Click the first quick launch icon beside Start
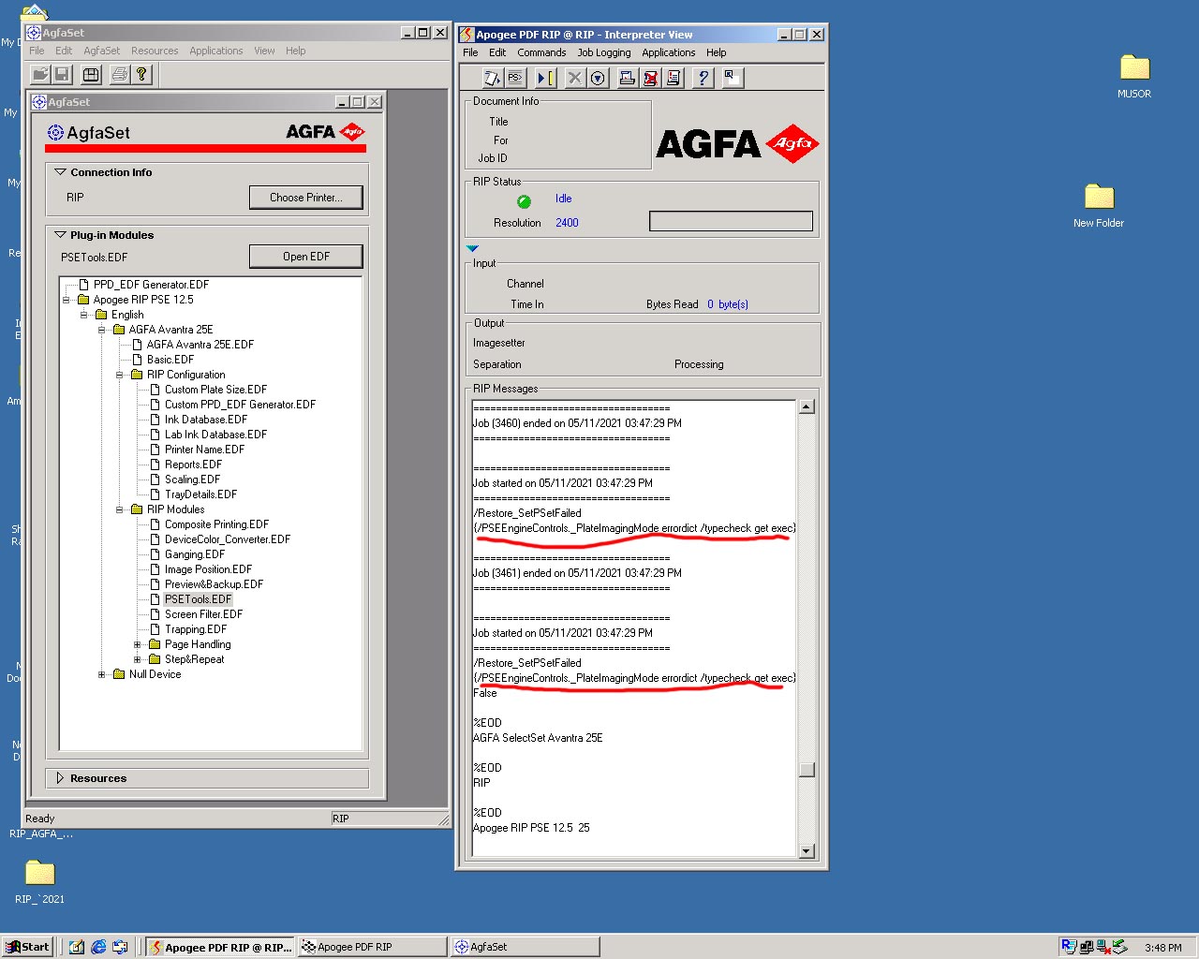 77,947
